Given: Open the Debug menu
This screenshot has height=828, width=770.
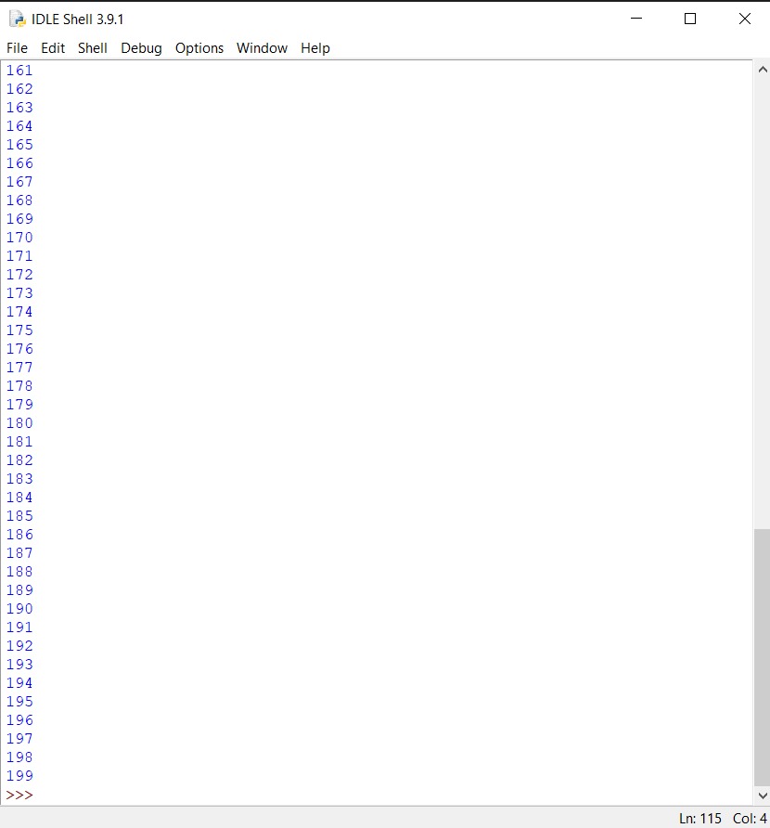Looking at the screenshot, I should pos(141,48).
